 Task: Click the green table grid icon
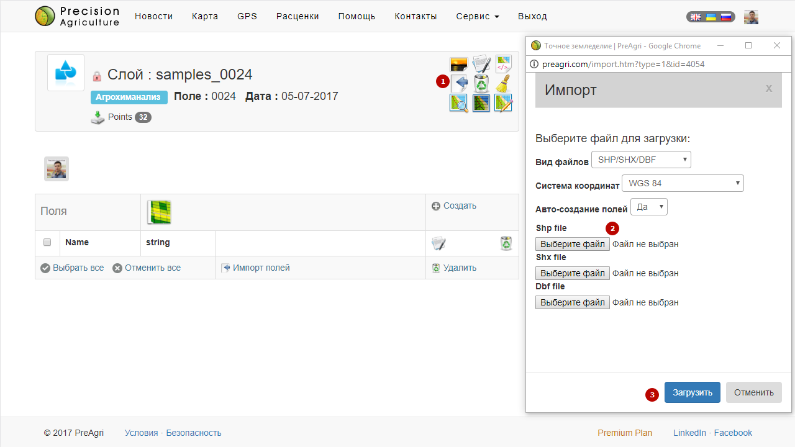click(x=159, y=212)
